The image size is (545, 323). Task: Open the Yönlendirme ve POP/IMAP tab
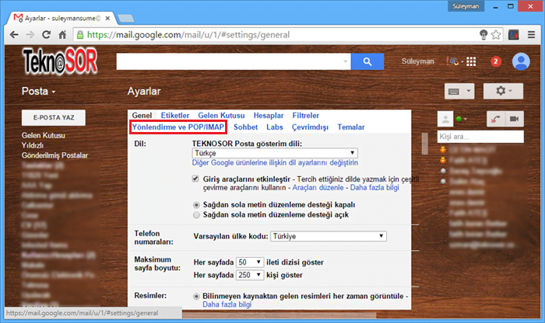point(178,127)
